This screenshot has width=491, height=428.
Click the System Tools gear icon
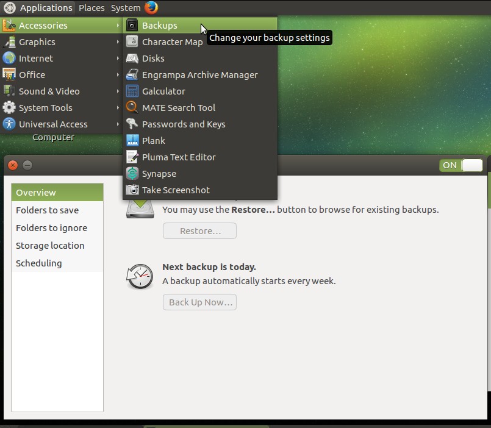coord(9,107)
